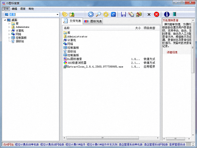The image size is (197, 148).
Task: Click the bottom link bar stepper arrows
Action: tap(193, 144)
